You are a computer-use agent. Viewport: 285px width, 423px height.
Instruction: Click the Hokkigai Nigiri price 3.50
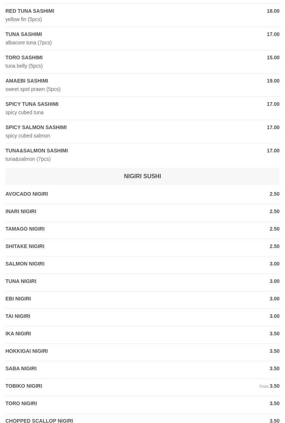pos(274,351)
